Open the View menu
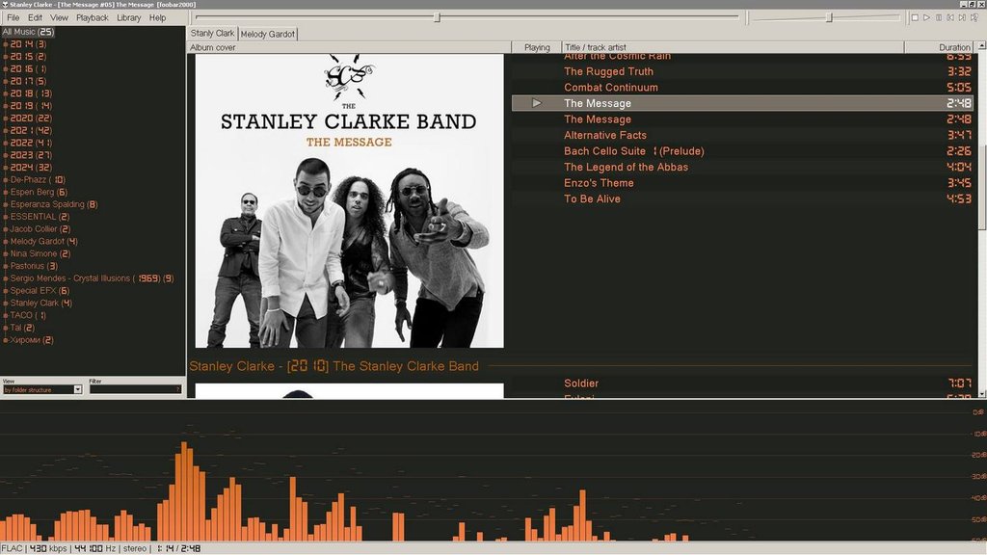Viewport: 987px width, 555px height. (x=59, y=17)
